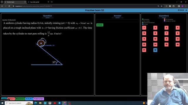188x105 pixels.
Task: Jump to question 13
Action: pyautogui.click(x=144, y=44)
